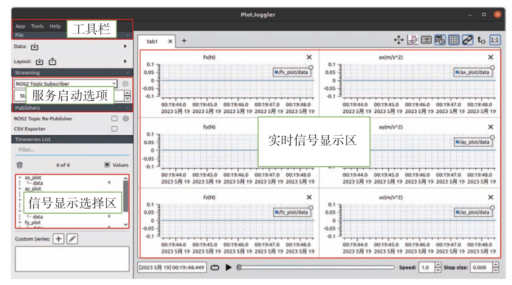Toggle the grid display icon
This screenshot has height=285, width=512.
point(453,40)
